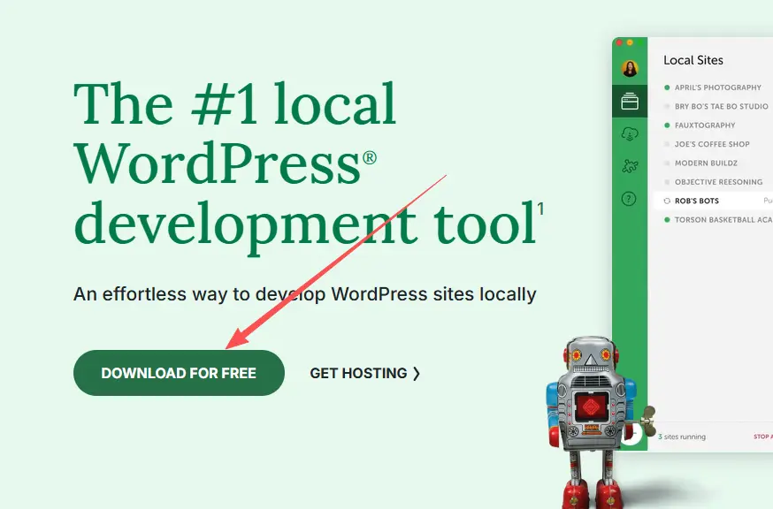773x509 pixels.
Task: Select TORSON BASKETBALL site row
Action: tap(718, 220)
